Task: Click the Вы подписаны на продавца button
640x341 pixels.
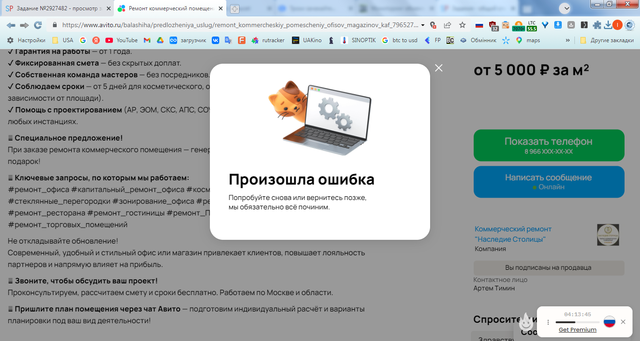Action: coord(549,268)
